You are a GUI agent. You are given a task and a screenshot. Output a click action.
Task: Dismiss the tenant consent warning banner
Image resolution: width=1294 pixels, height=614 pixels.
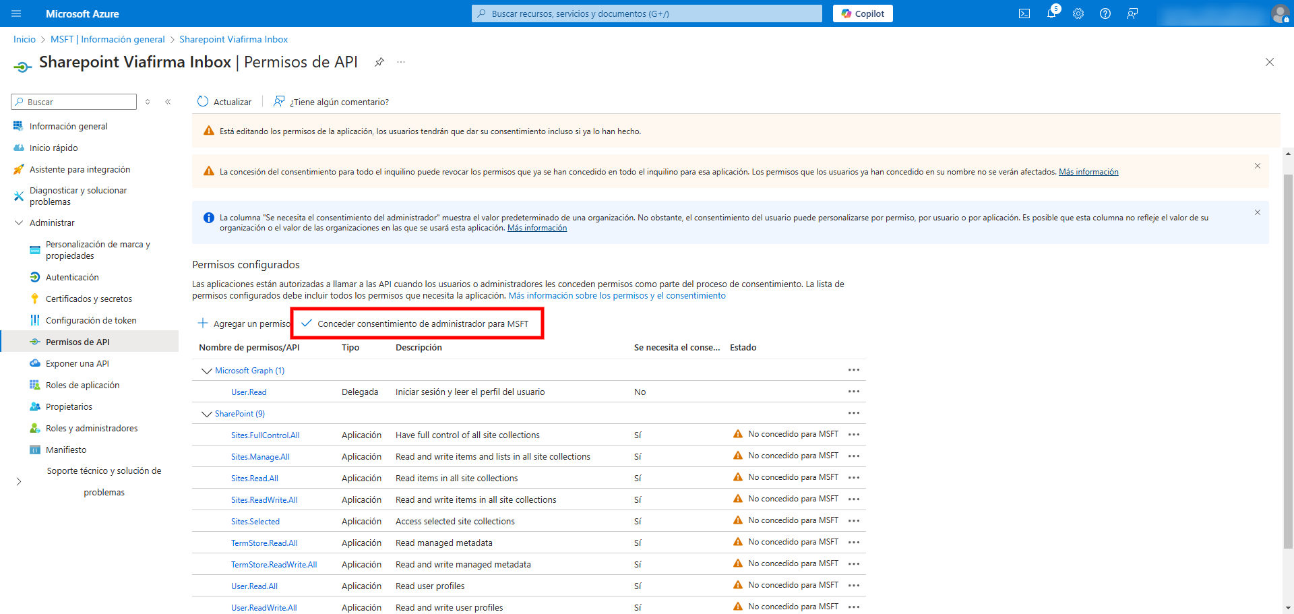click(1258, 166)
